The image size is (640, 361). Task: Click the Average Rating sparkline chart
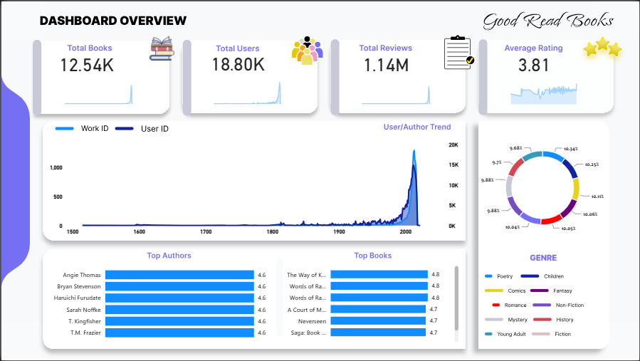pos(544,93)
